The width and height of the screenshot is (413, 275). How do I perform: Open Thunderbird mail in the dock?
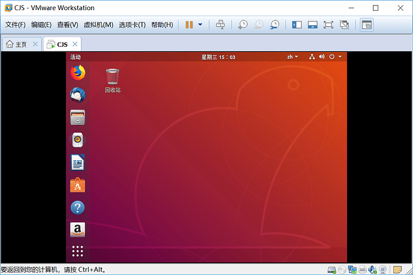[77, 95]
